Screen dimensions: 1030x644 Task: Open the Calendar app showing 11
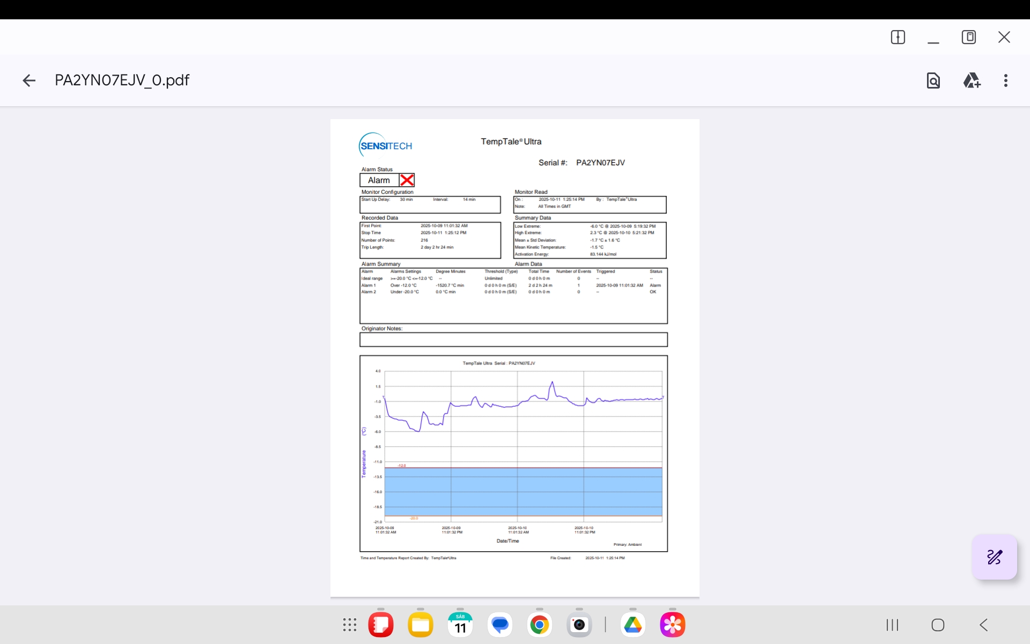[460, 625]
